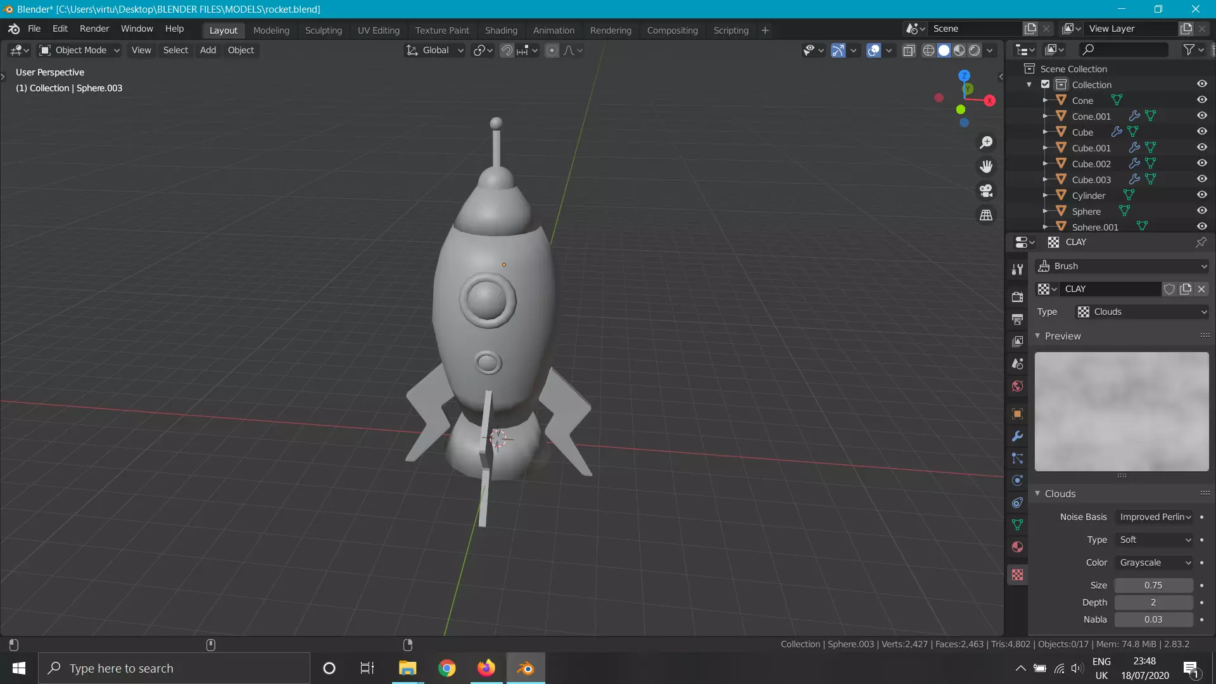
Task: Open the Global transform orientation dropdown
Action: (x=435, y=50)
